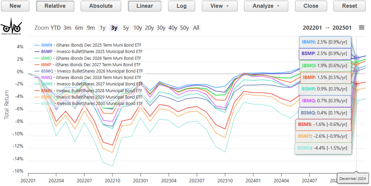Click the Mutual Fund Observer owl logo
Screen dimensions: 371x186
[11, 27]
